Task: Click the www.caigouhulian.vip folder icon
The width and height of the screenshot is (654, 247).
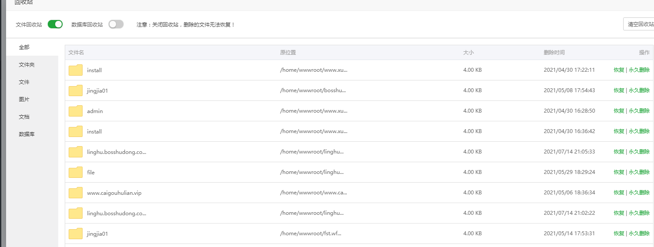Action: (76, 193)
